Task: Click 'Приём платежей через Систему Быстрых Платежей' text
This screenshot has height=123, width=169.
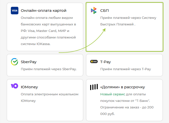Action: point(128,21)
